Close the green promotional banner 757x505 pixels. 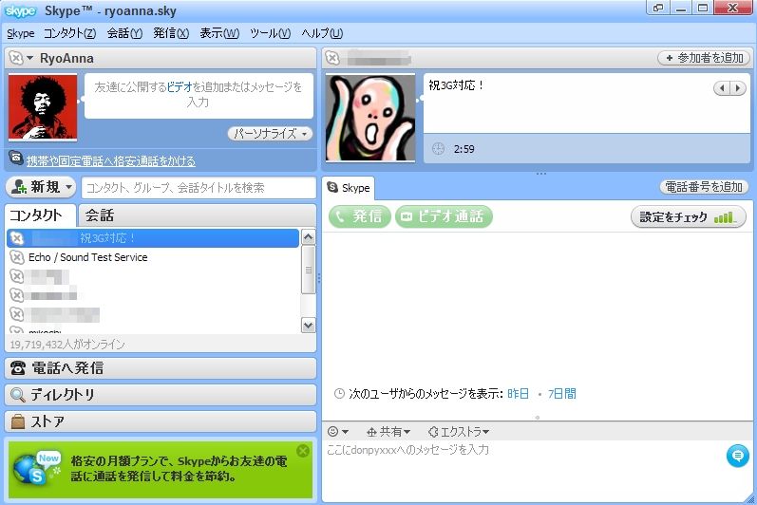[x=303, y=451]
